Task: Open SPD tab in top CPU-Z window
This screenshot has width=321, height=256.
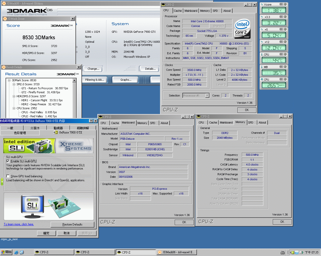Action: coord(215,11)
